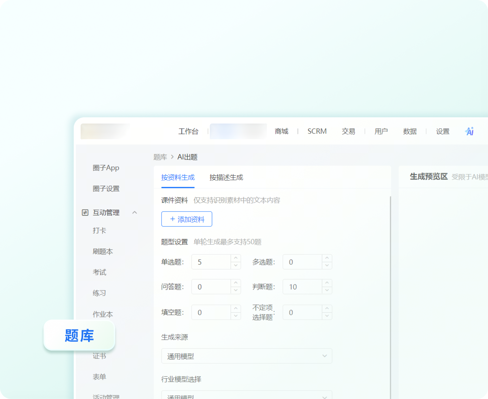488x399 pixels.
Task: Open 商城 in the top navigation
Action: click(282, 131)
